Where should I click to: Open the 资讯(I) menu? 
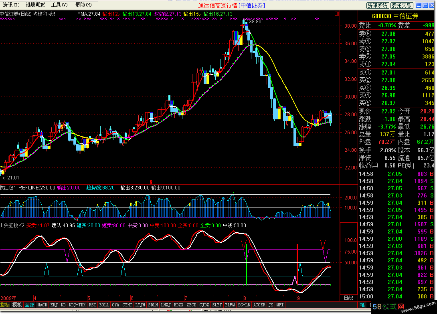pyautogui.click(x=11, y=5)
